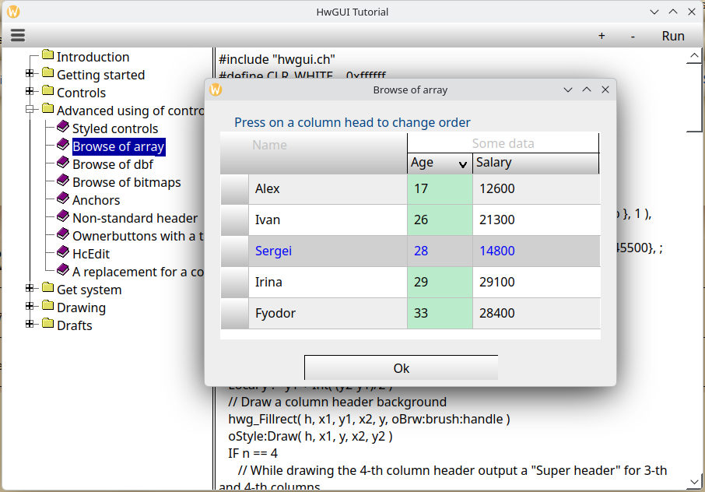Select the row selector beside Irina
The height and width of the screenshot is (492, 705).
coord(234,282)
